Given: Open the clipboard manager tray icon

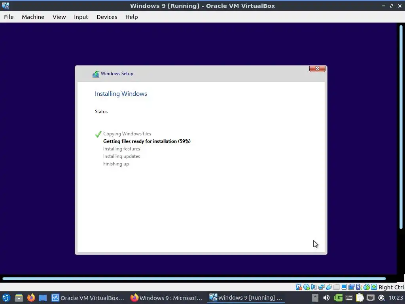Looking at the screenshot, I should [360, 298].
